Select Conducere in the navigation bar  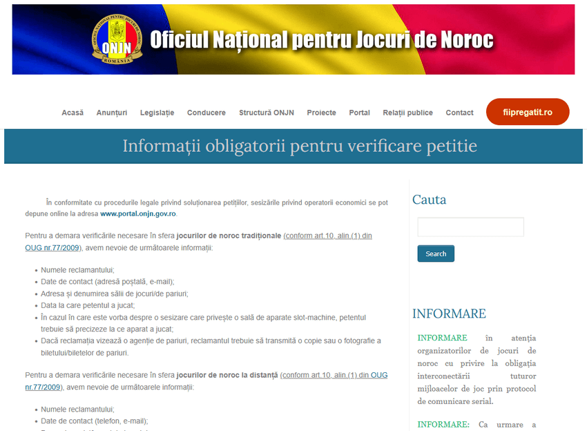[x=206, y=113]
